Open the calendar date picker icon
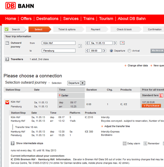 pyautogui.click(x=122, y=43)
